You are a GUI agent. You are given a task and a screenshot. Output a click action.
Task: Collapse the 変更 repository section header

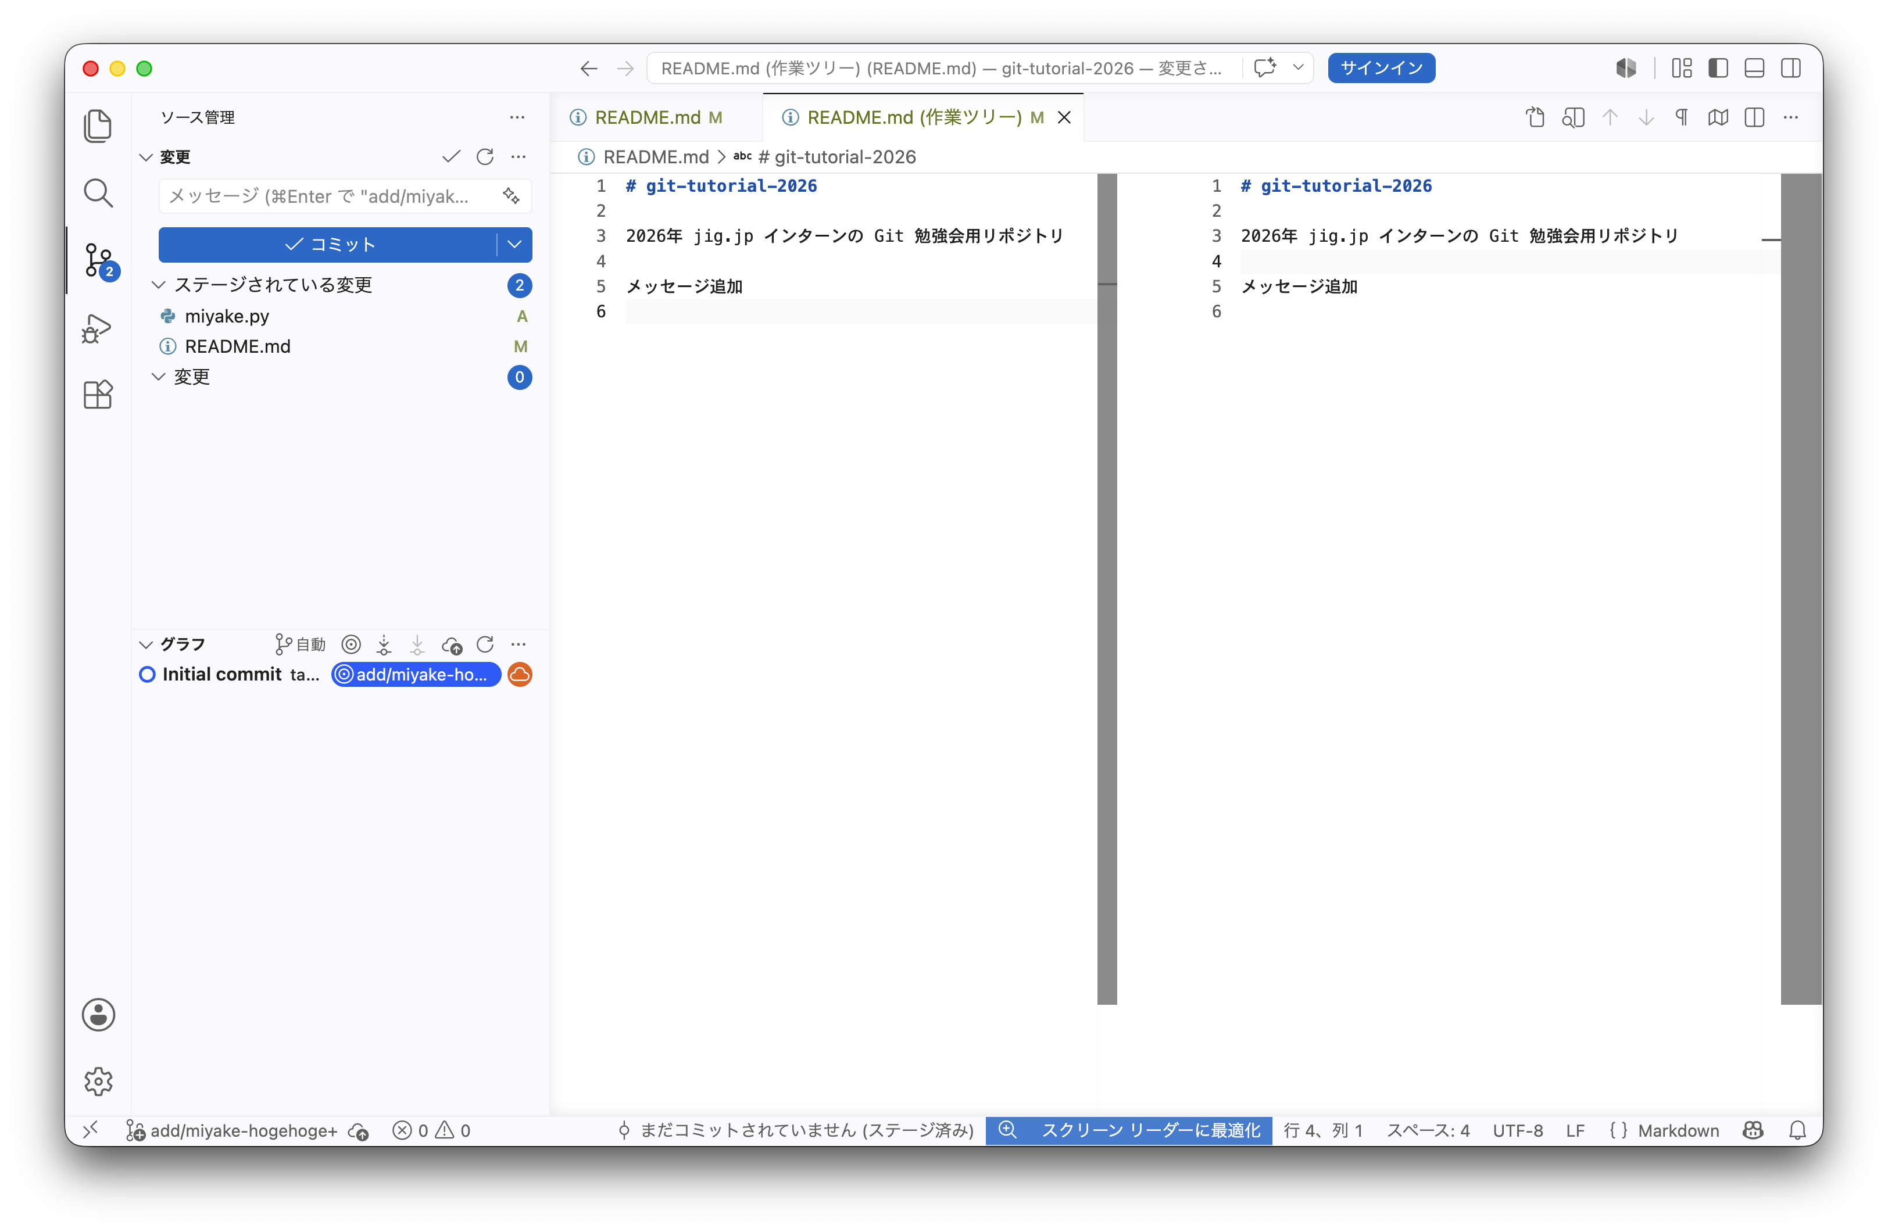point(146,156)
